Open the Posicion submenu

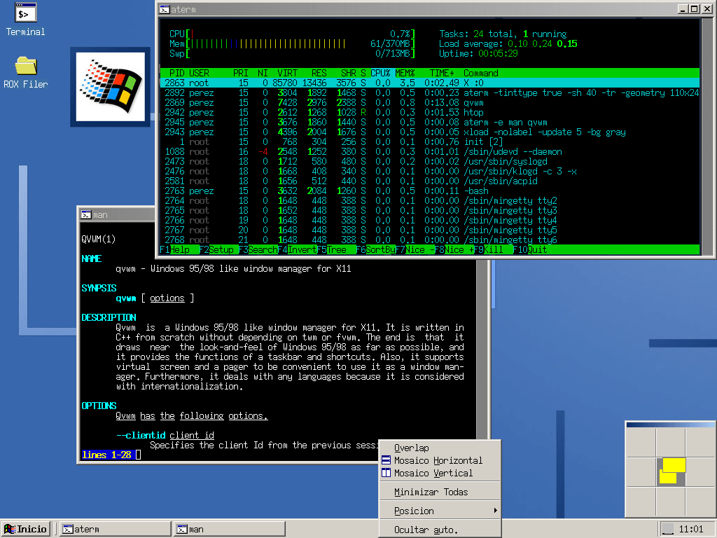(440, 511)
